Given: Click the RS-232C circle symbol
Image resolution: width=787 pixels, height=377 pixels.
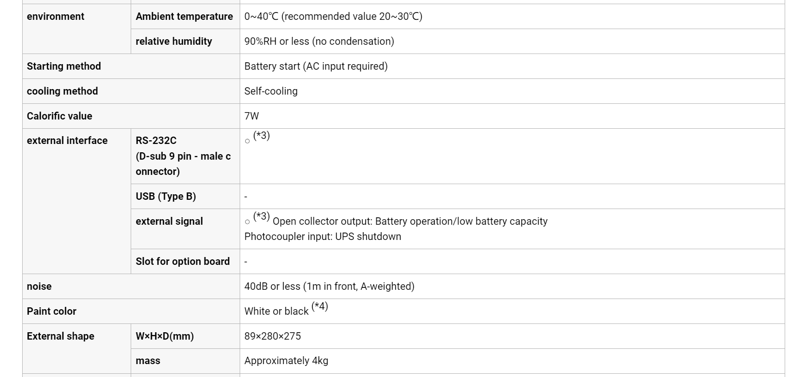Looking at the screenshot, I should 247,141.
